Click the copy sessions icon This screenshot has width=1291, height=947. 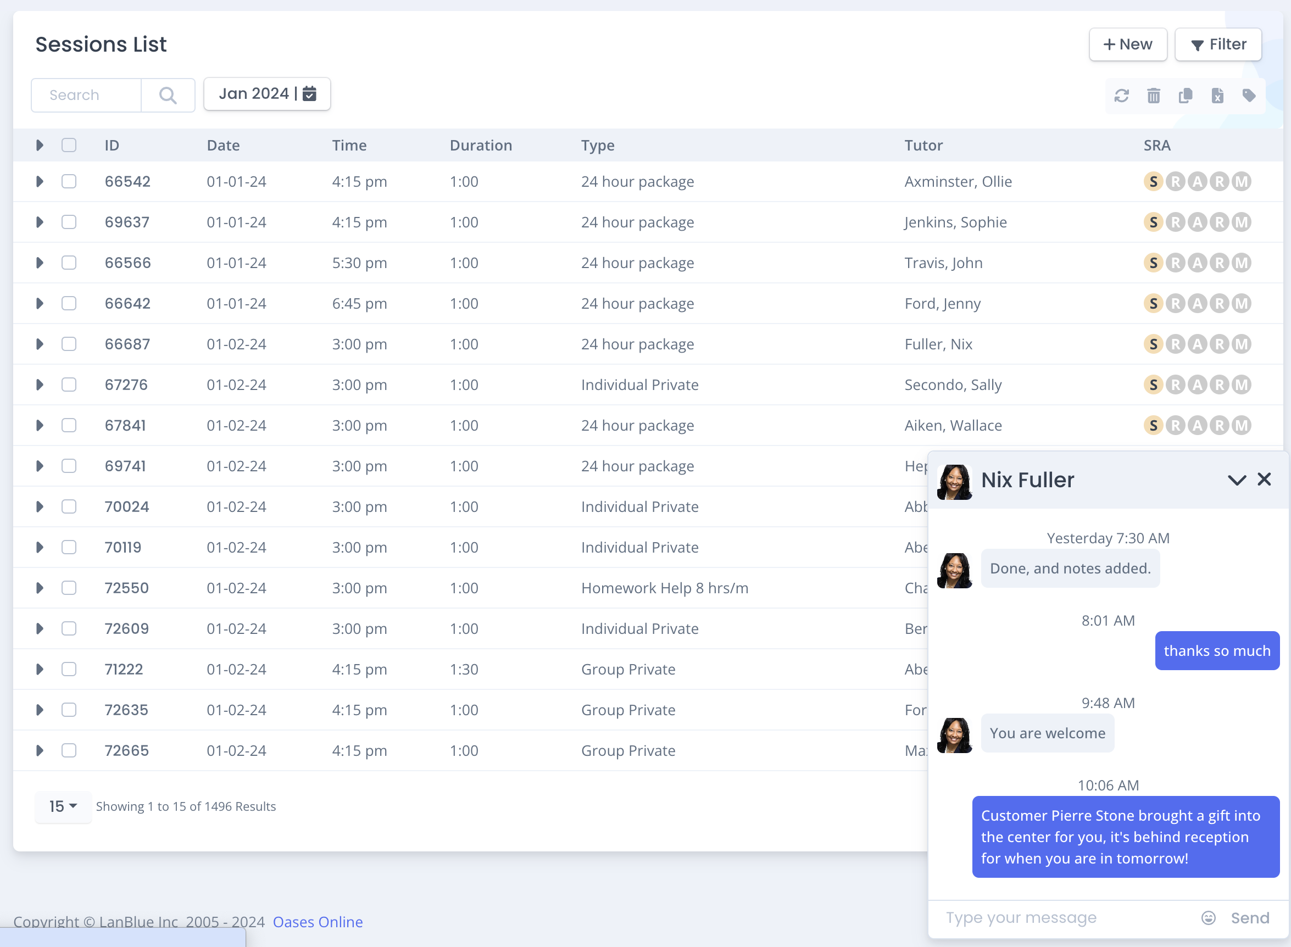pyautogui.click(x=1186, y=96)
